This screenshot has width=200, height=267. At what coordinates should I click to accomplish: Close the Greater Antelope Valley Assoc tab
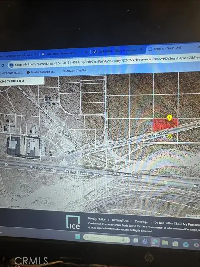coord(35,55)
